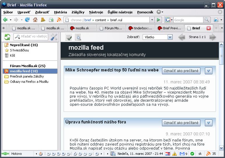Click the Hľadať vo všetkých search field
Screen dimensions: 225x158
tap(31, 37)
